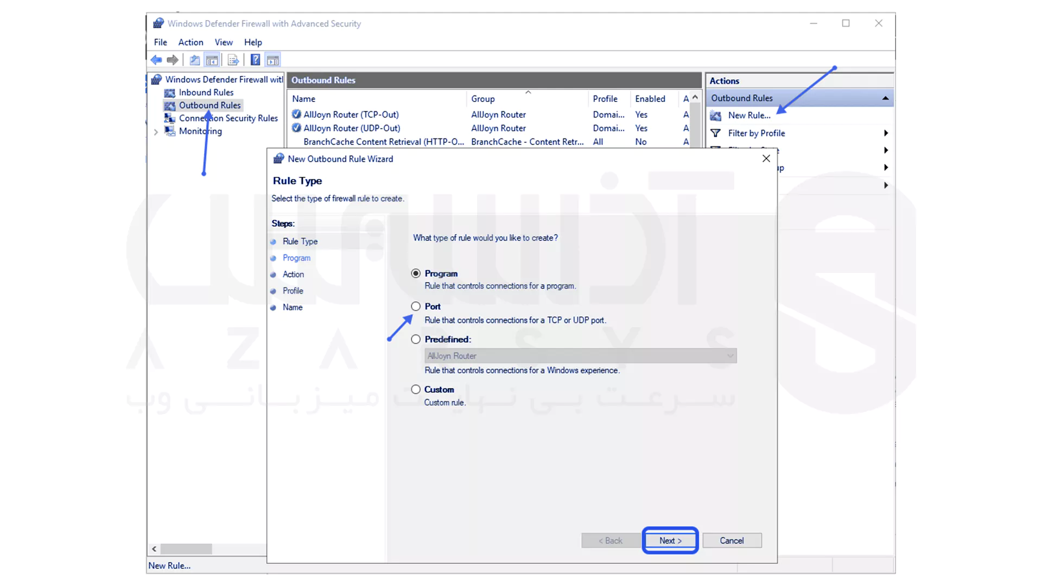This screenshot has height=586, width=1042.
Task: Click the Monitoring tree icon
Action: 170,131
